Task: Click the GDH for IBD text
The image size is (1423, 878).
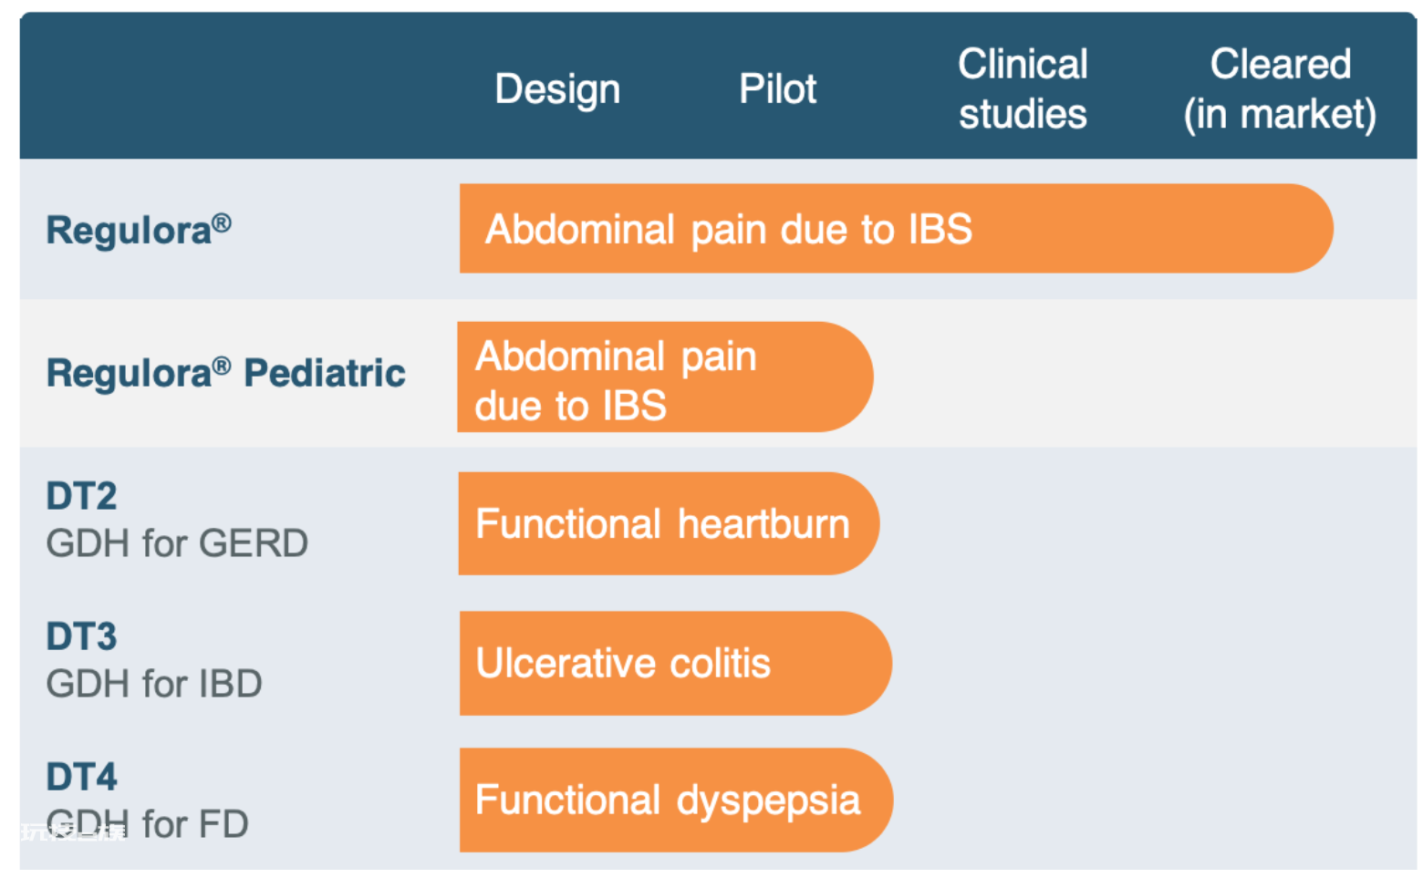Action: click(x=154, y=684)
